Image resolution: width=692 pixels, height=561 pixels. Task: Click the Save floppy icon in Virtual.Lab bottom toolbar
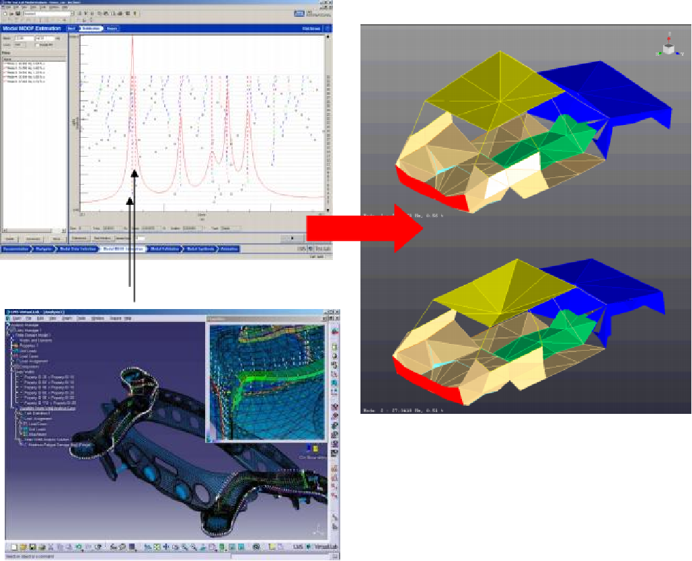32,547
